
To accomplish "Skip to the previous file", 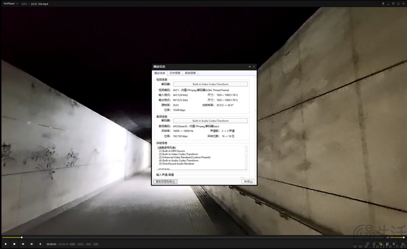I will pos(23,244).
